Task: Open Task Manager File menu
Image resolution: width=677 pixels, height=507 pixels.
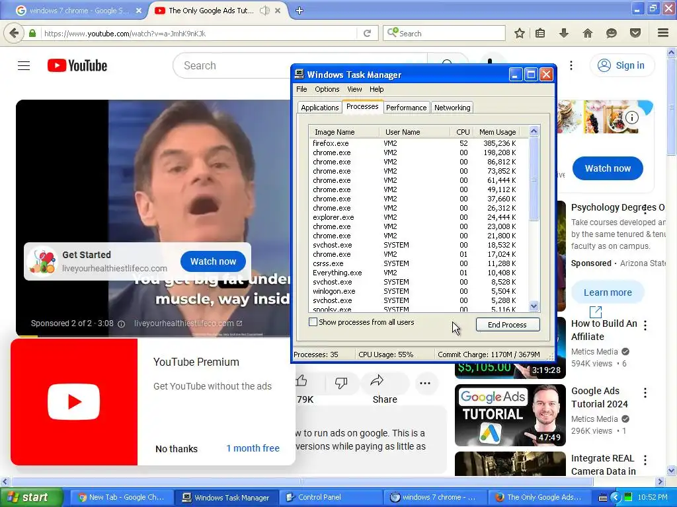Action: click(x=301, y=89)
